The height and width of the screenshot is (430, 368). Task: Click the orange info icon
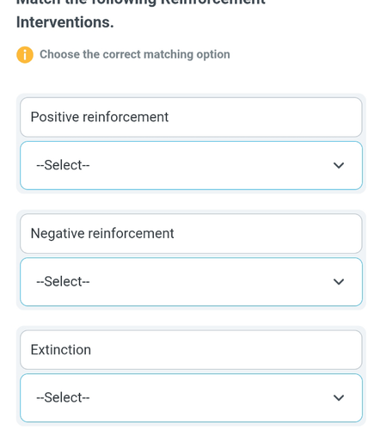pyautogui.click(x=25, y=54)
